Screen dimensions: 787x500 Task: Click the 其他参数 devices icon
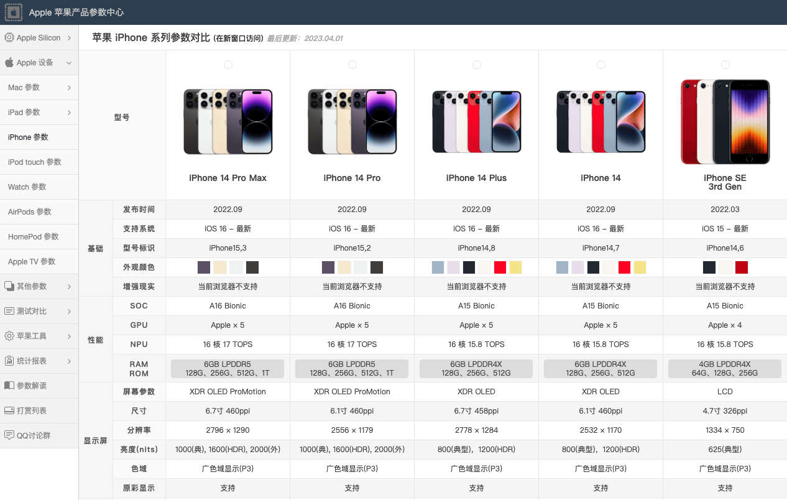click(x=9, y=286)
